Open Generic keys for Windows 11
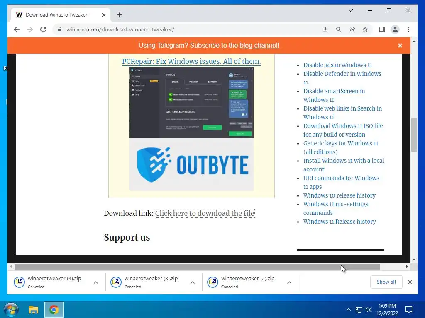 pos(340,147)
